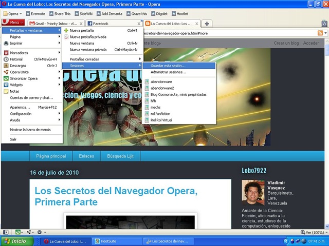Click the Diigolet bookmarklet
The height and width of the screenshot is (246, 329).
(159, 14)
